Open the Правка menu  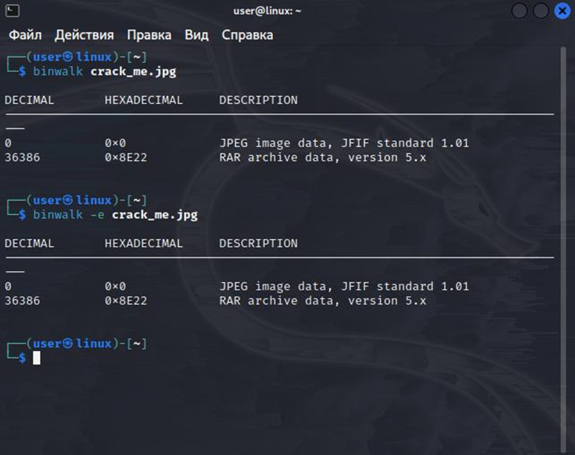[150, 35]
